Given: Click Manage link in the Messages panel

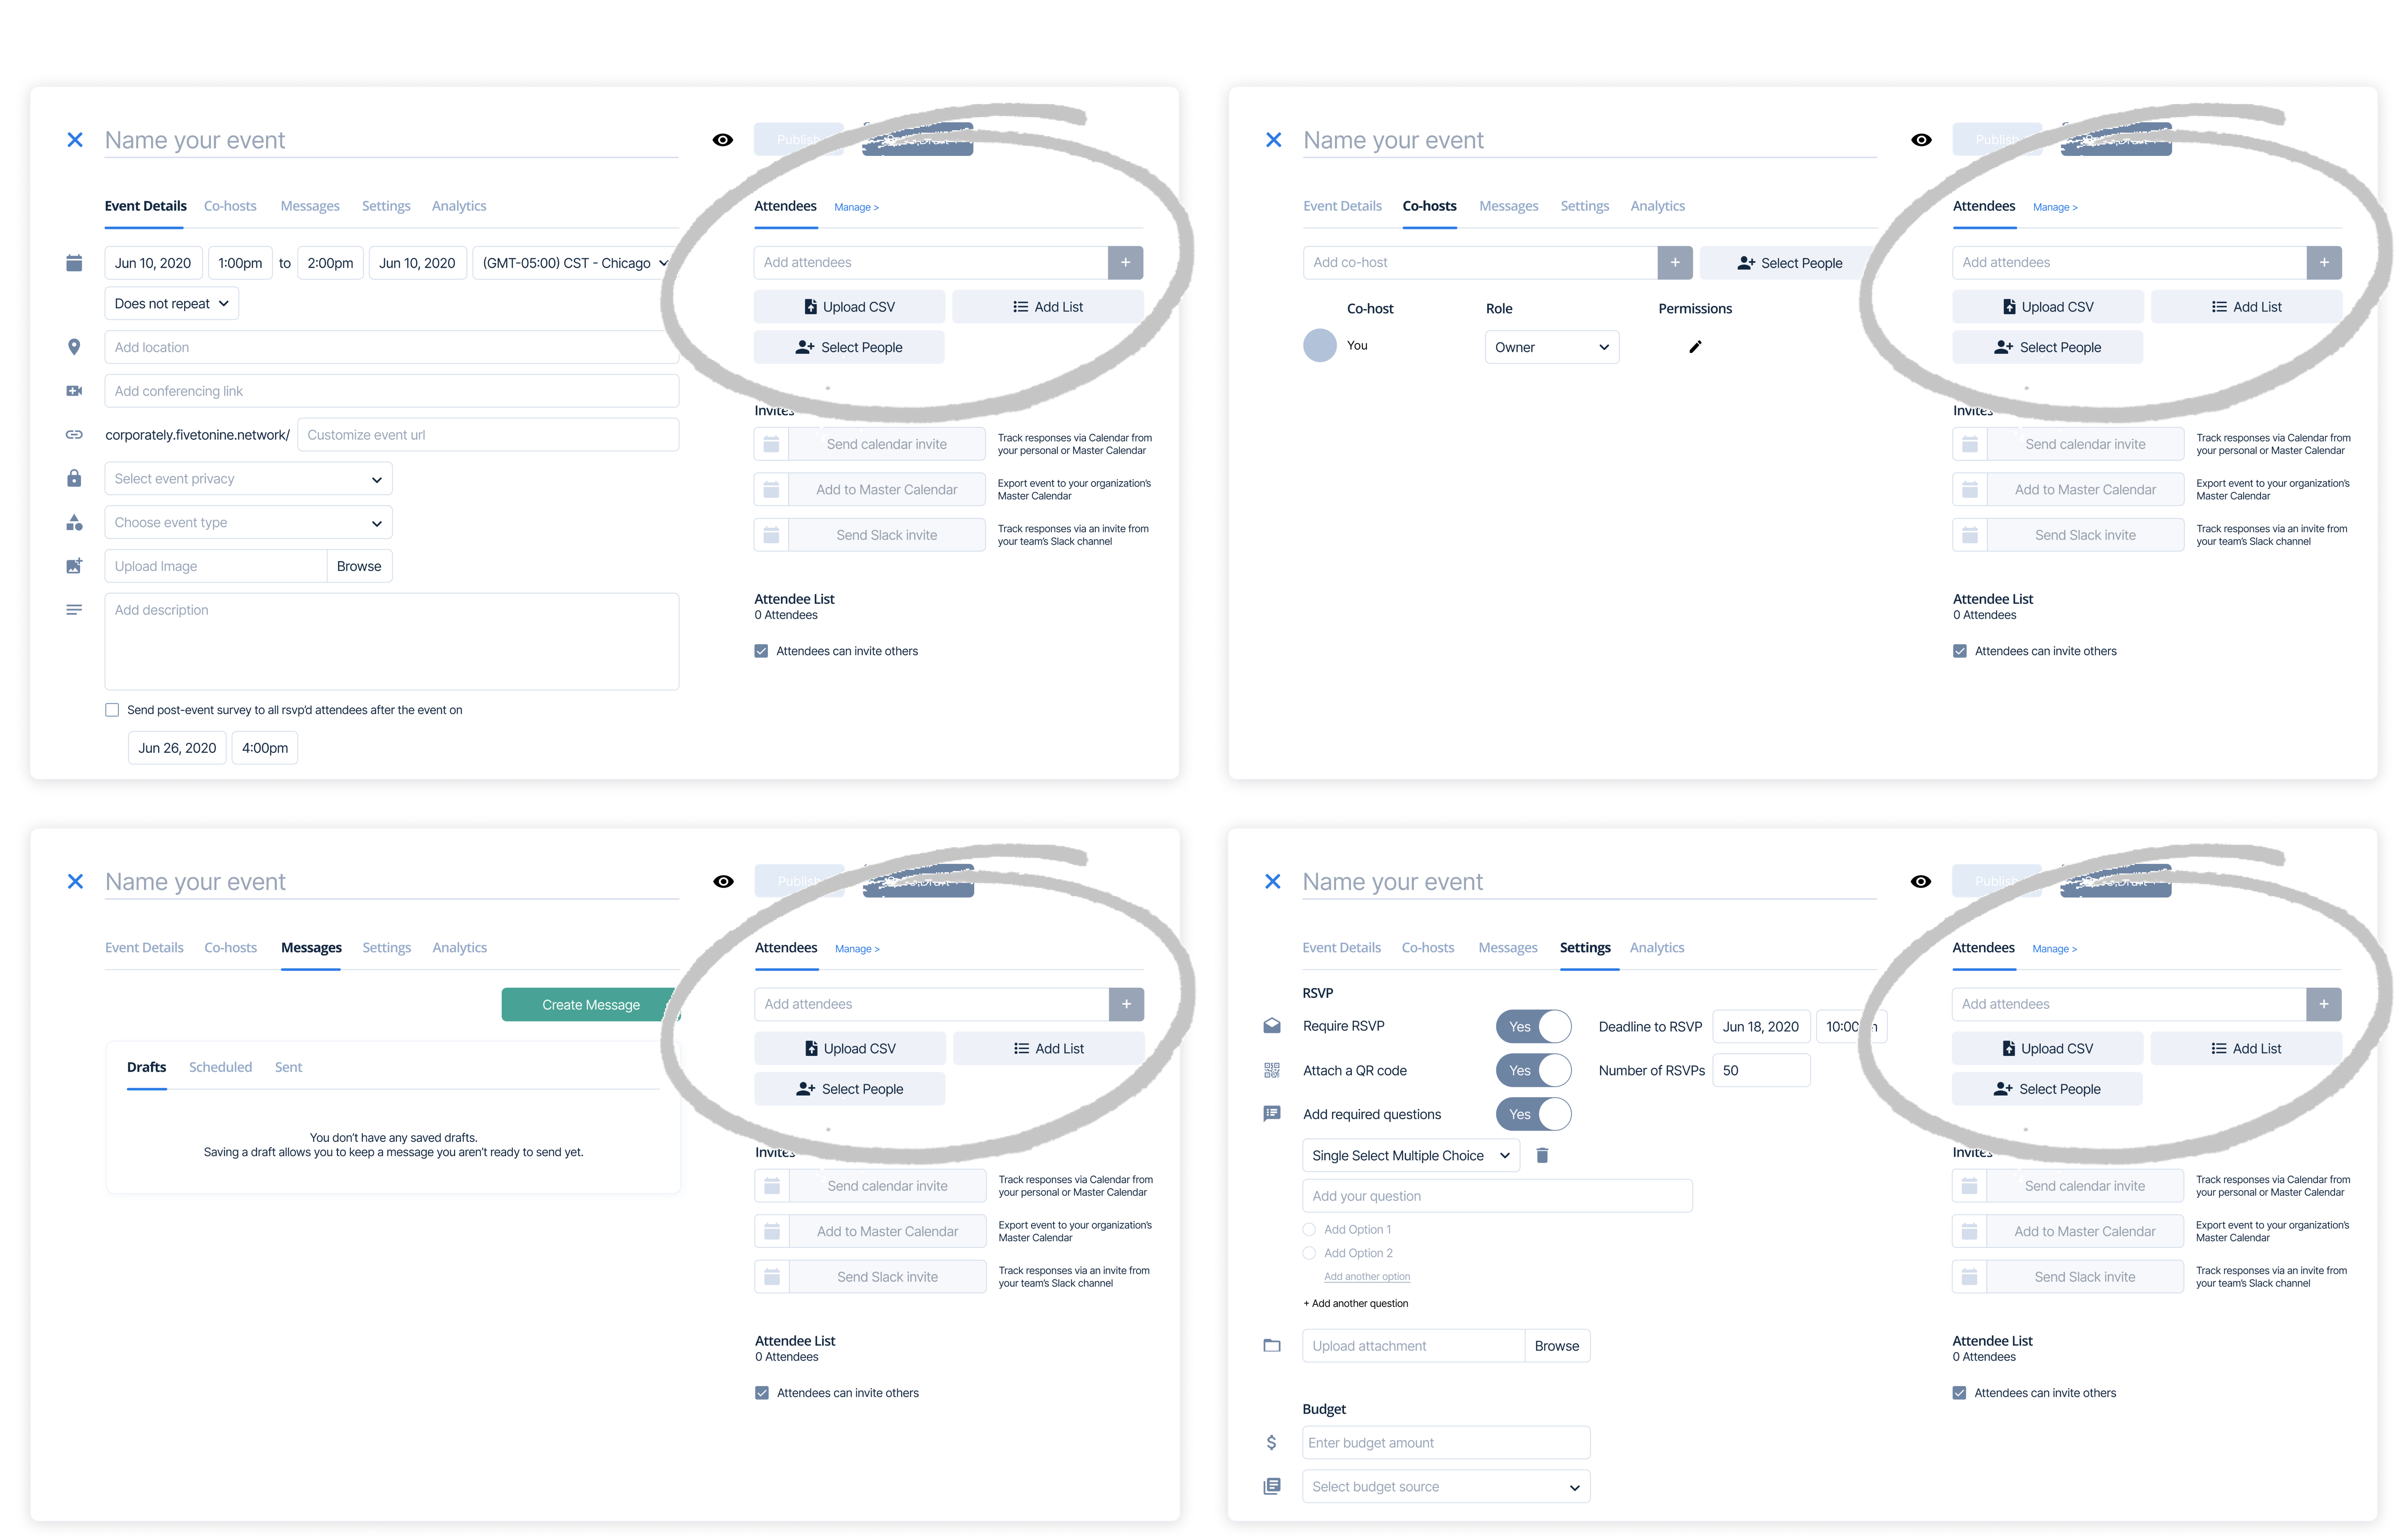Looking at the screenshot, I should point(857,949).
